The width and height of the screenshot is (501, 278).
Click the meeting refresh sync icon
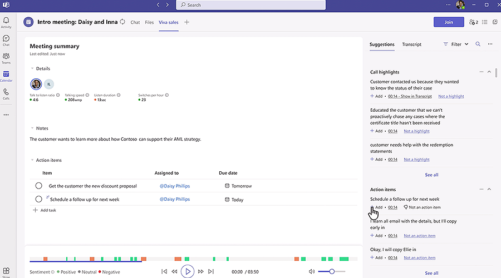[x=122, y=22]
